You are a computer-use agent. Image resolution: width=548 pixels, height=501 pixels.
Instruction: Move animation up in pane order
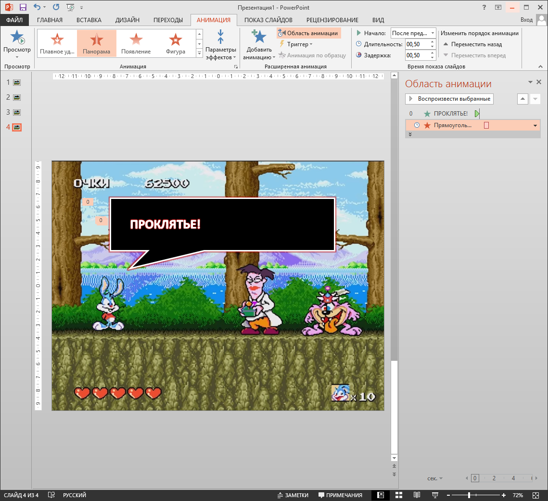point(523,99)
